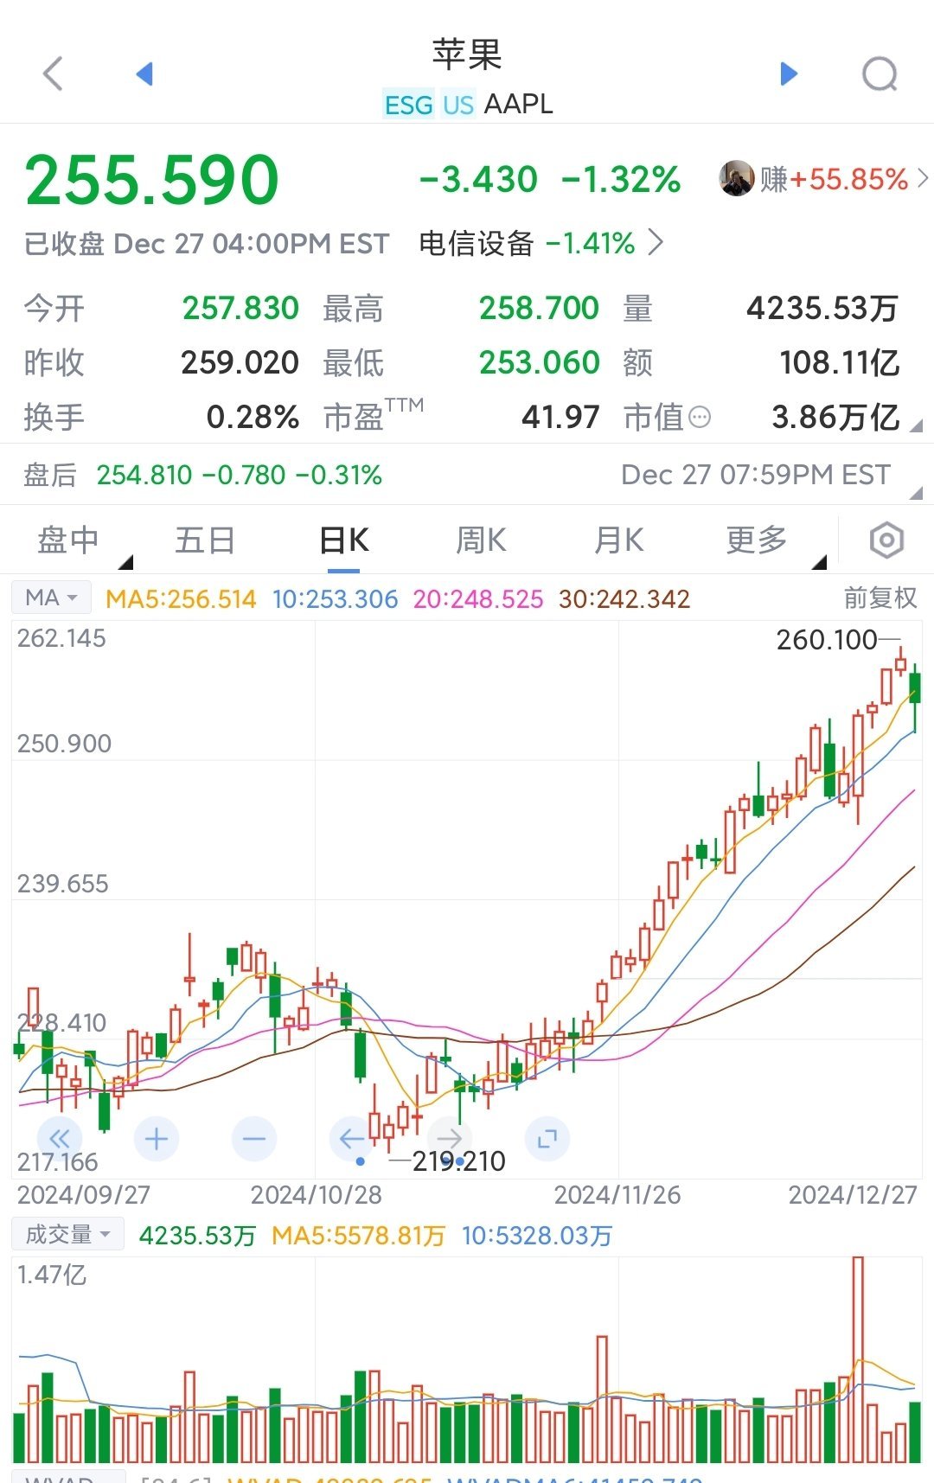Tap the 昨收 259.020 value
Viewport: 934px width, 1483px height.
click(x=240, y=362)
